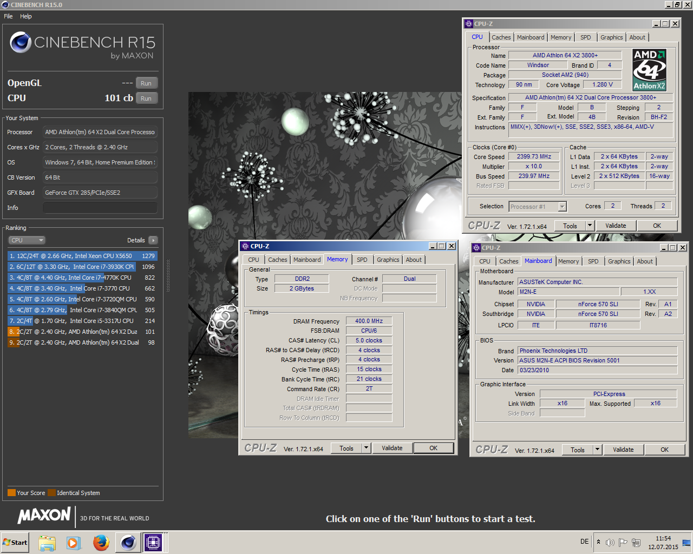Switch to Memory tab in CPU window
Image resolution: width=693 pixels, height=554 pixels.
coord(561,37)
